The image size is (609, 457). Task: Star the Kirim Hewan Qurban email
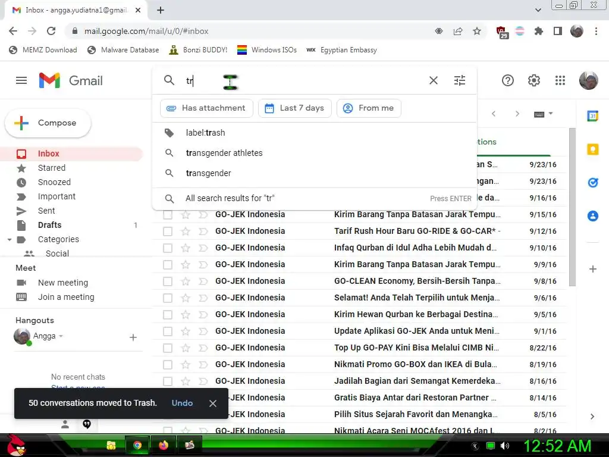186,314
